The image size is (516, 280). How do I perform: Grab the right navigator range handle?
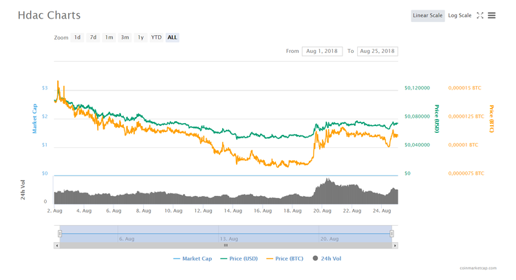391,234
